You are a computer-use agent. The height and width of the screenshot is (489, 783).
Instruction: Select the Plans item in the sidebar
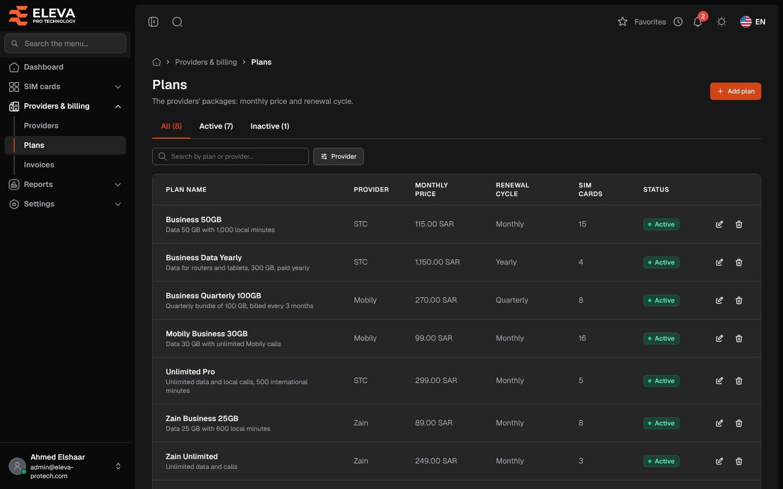[65, 146]
